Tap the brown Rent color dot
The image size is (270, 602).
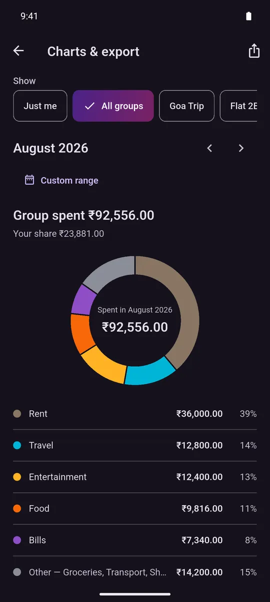(x=17, y=414)
